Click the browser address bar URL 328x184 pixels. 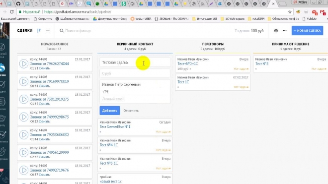[78, 12]
